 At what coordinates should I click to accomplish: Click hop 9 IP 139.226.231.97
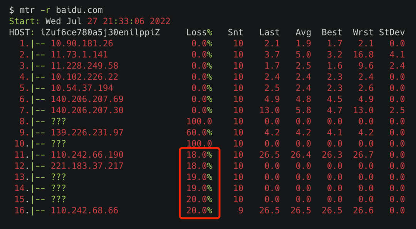tap(87, 133)
